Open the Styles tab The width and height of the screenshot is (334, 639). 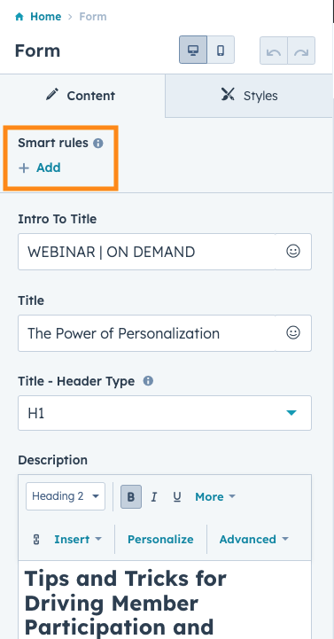point(249,96)
